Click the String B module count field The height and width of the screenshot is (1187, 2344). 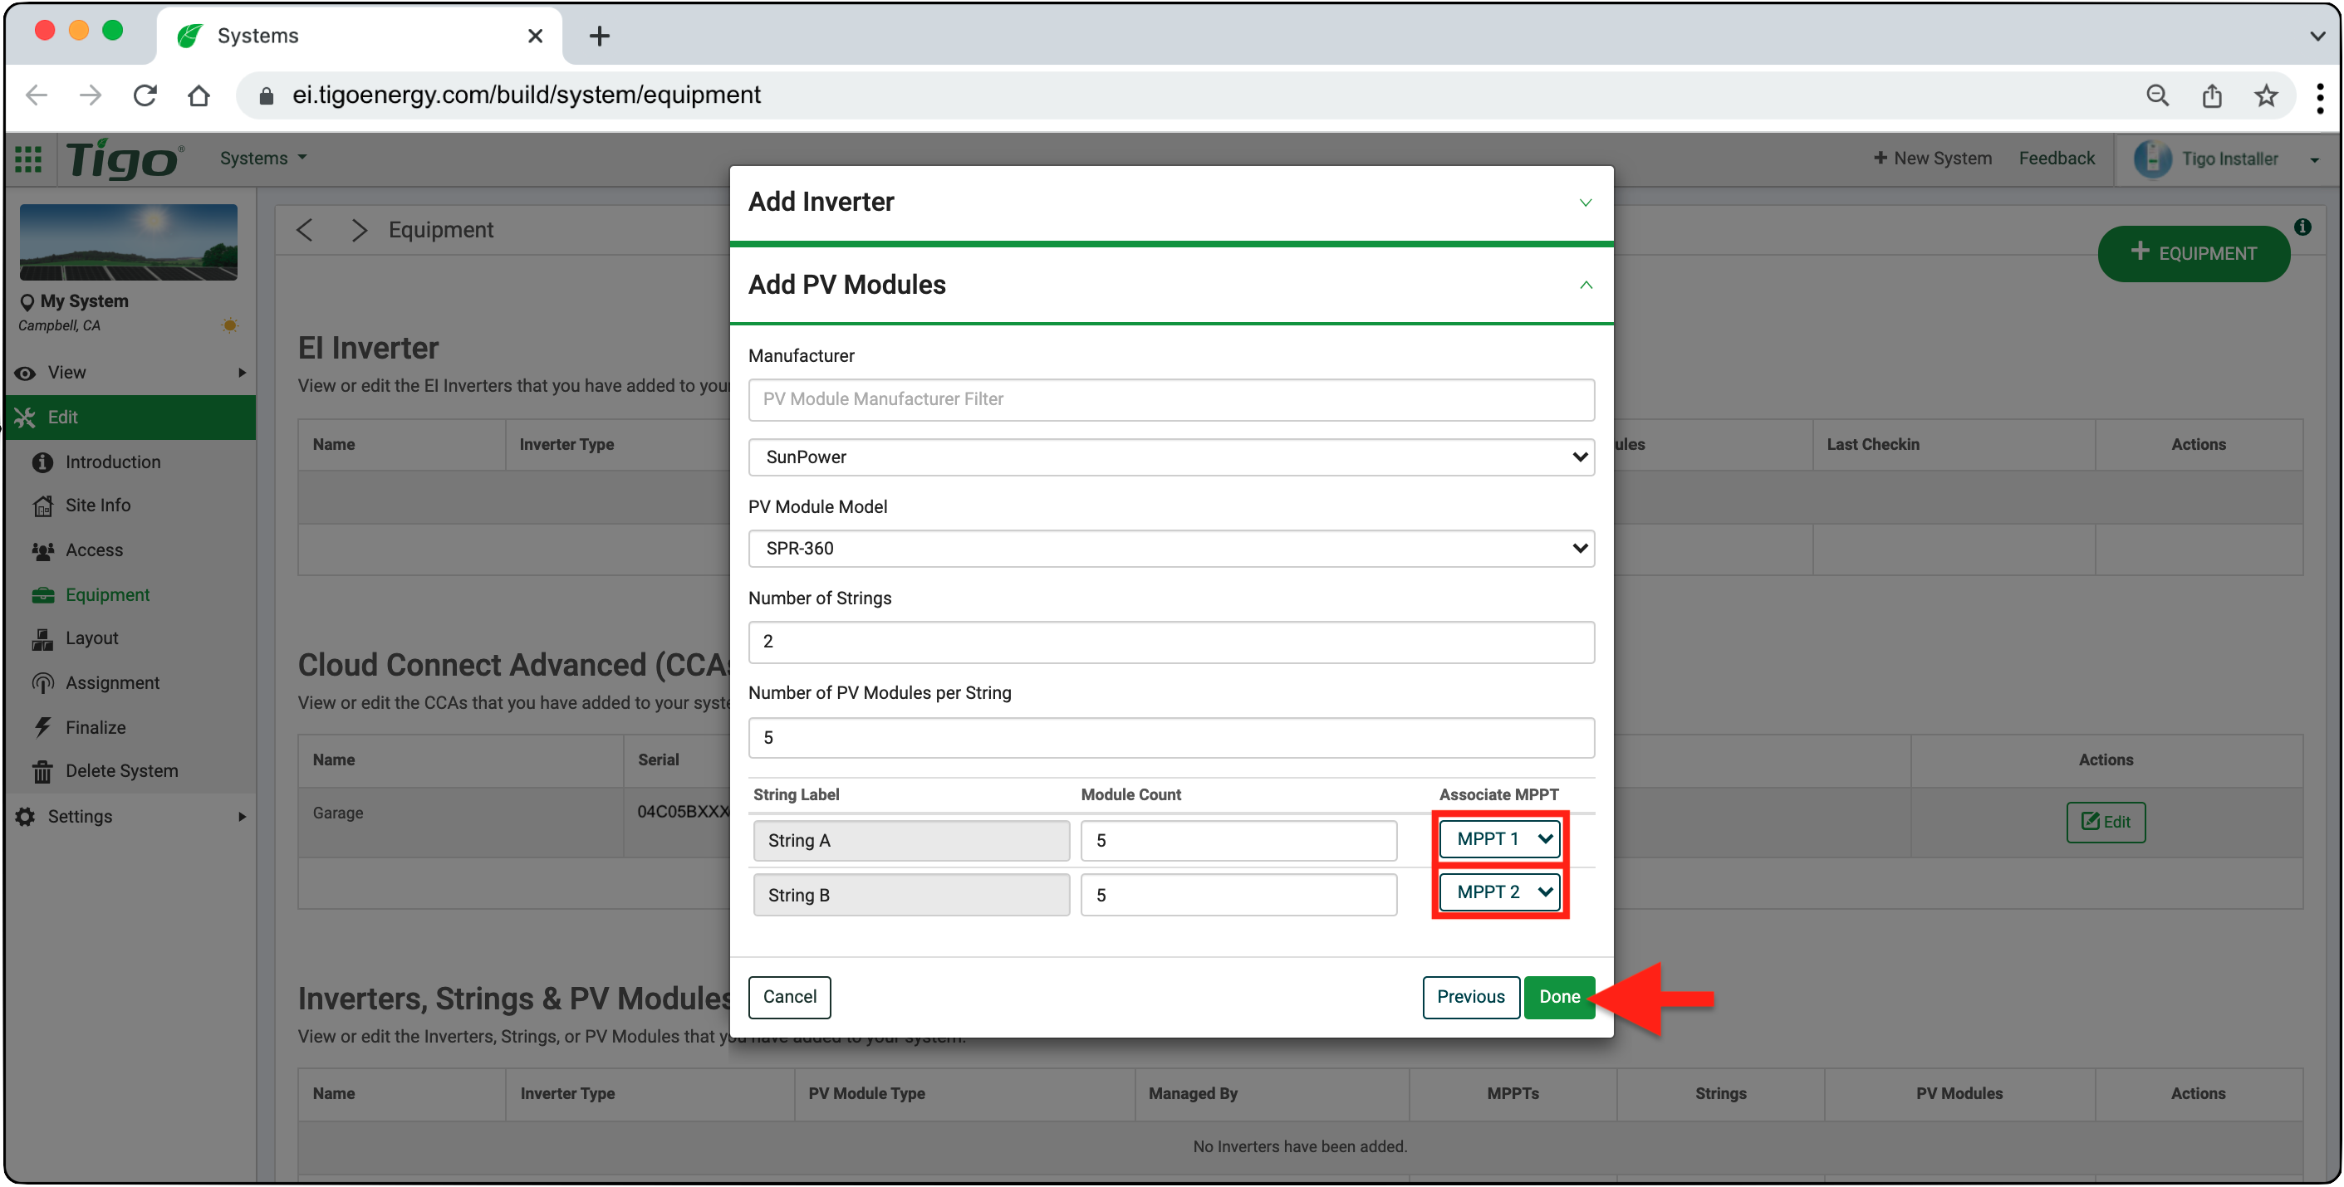click(x=1238, y=894)
